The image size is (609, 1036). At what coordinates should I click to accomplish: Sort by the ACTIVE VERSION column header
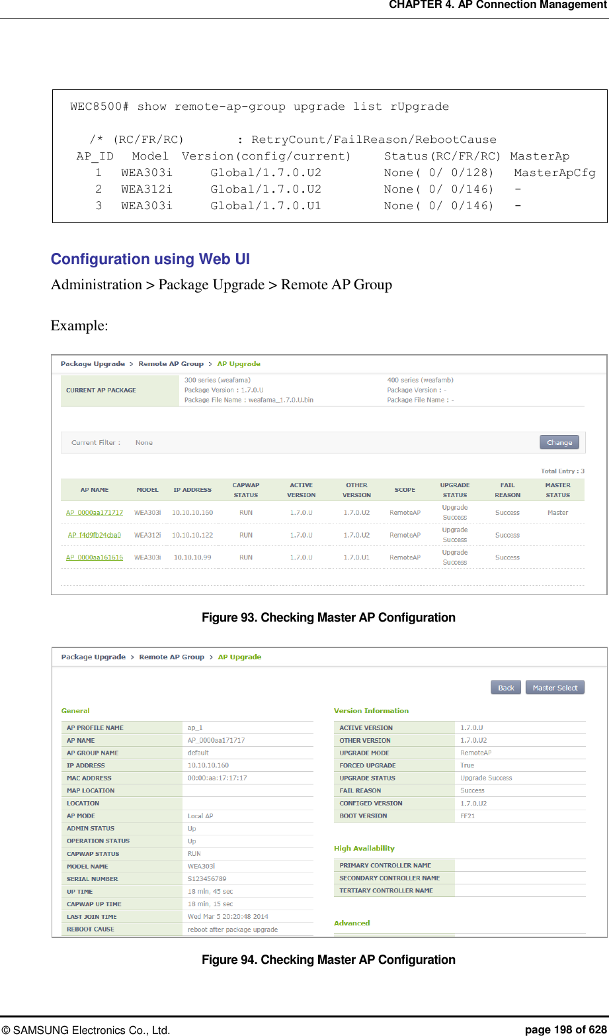302,490
